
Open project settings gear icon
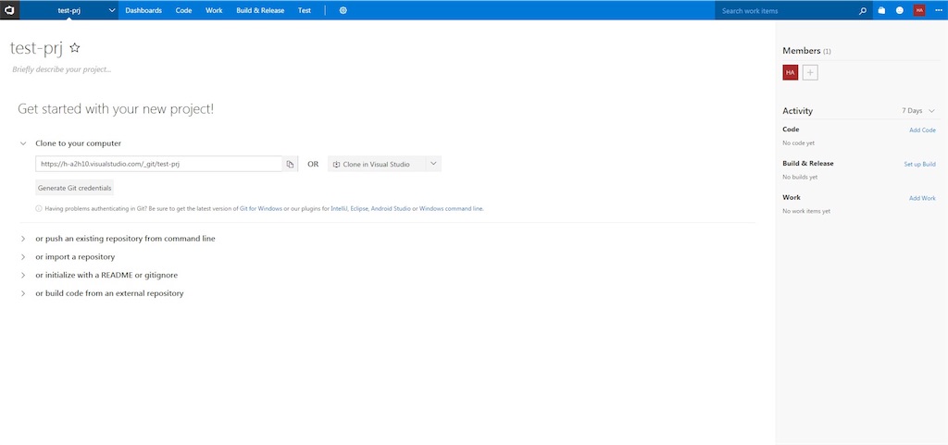(343, 10)
